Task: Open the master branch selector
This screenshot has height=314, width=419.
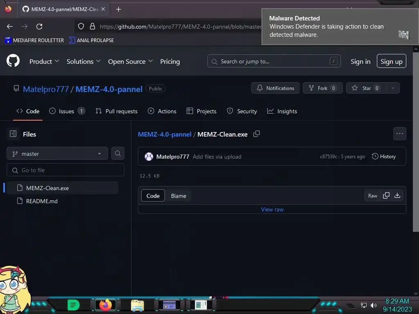Action: [x=57, y=154]
